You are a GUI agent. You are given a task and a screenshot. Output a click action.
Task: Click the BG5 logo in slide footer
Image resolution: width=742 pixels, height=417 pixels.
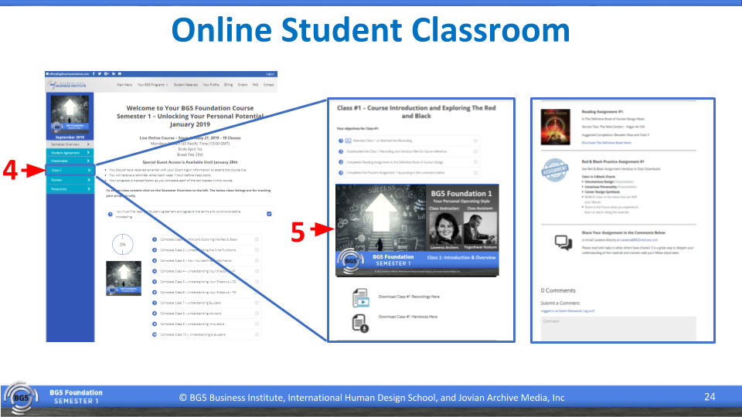tap(20, 398)
